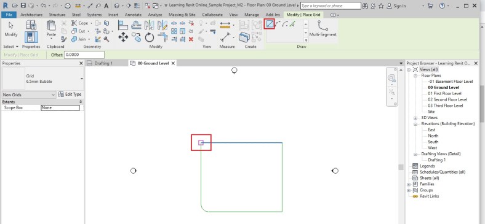Switch to the Annotate ribbon tab
This screenshot has height=224, width=485.
pyautogui.click(x=133, y=15)
